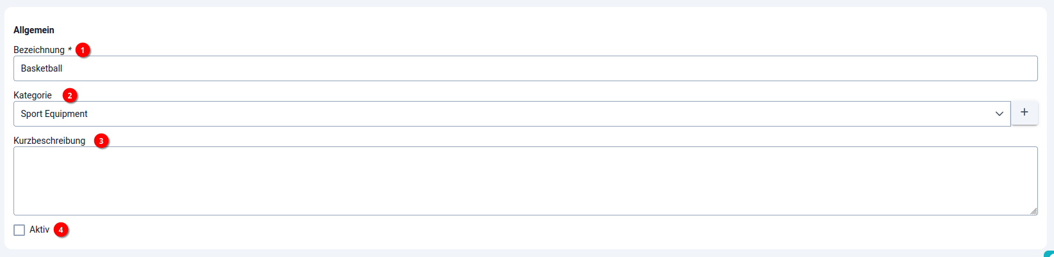The image size is (1054, 257).
Task: Focus the Bezeichnung text input
Action: pos(525,68)
